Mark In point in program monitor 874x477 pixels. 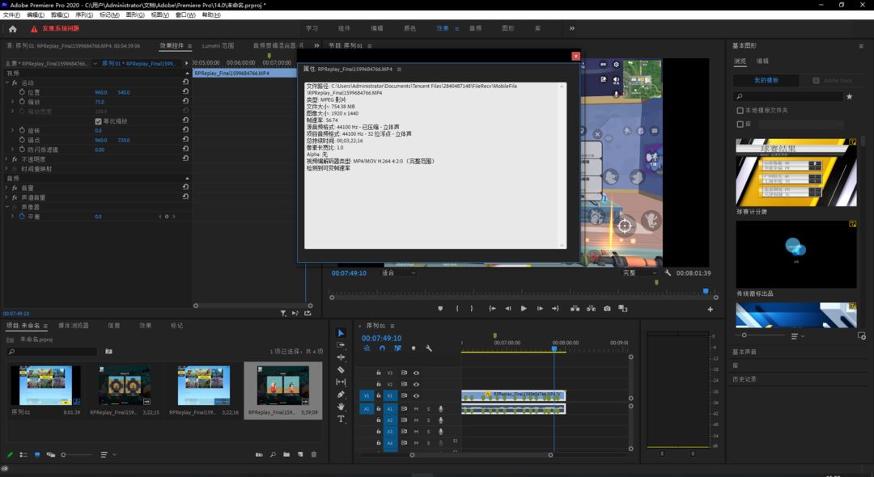tap(457, 308)
